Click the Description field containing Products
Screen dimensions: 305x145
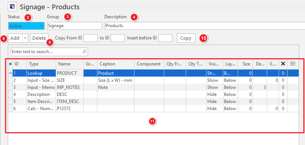coord(205,26)
